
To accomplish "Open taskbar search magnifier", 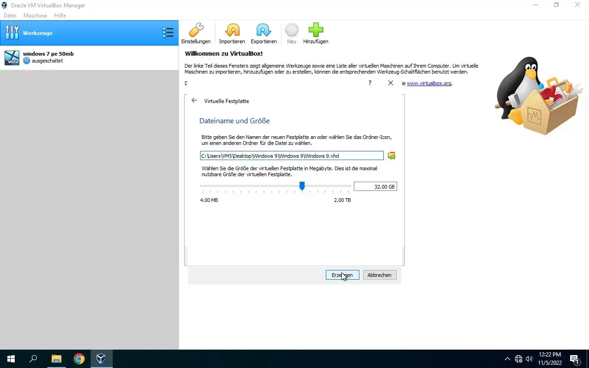I will point(33,359).
